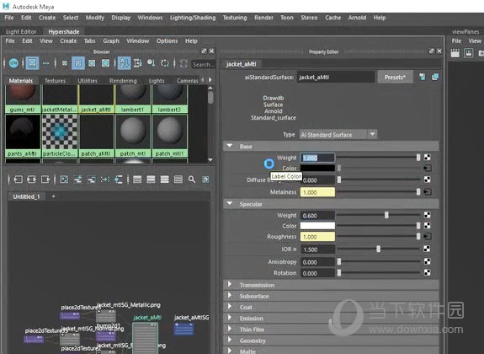Float the Property Editor panel
This screenshot has height=354, width=484.
click(432, 51)
